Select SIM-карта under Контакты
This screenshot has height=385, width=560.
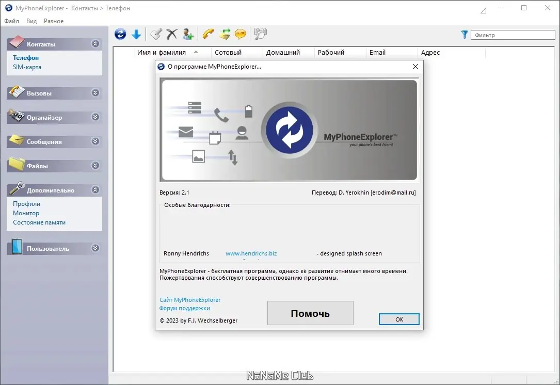pyautogui.click(x=27, y=67)
